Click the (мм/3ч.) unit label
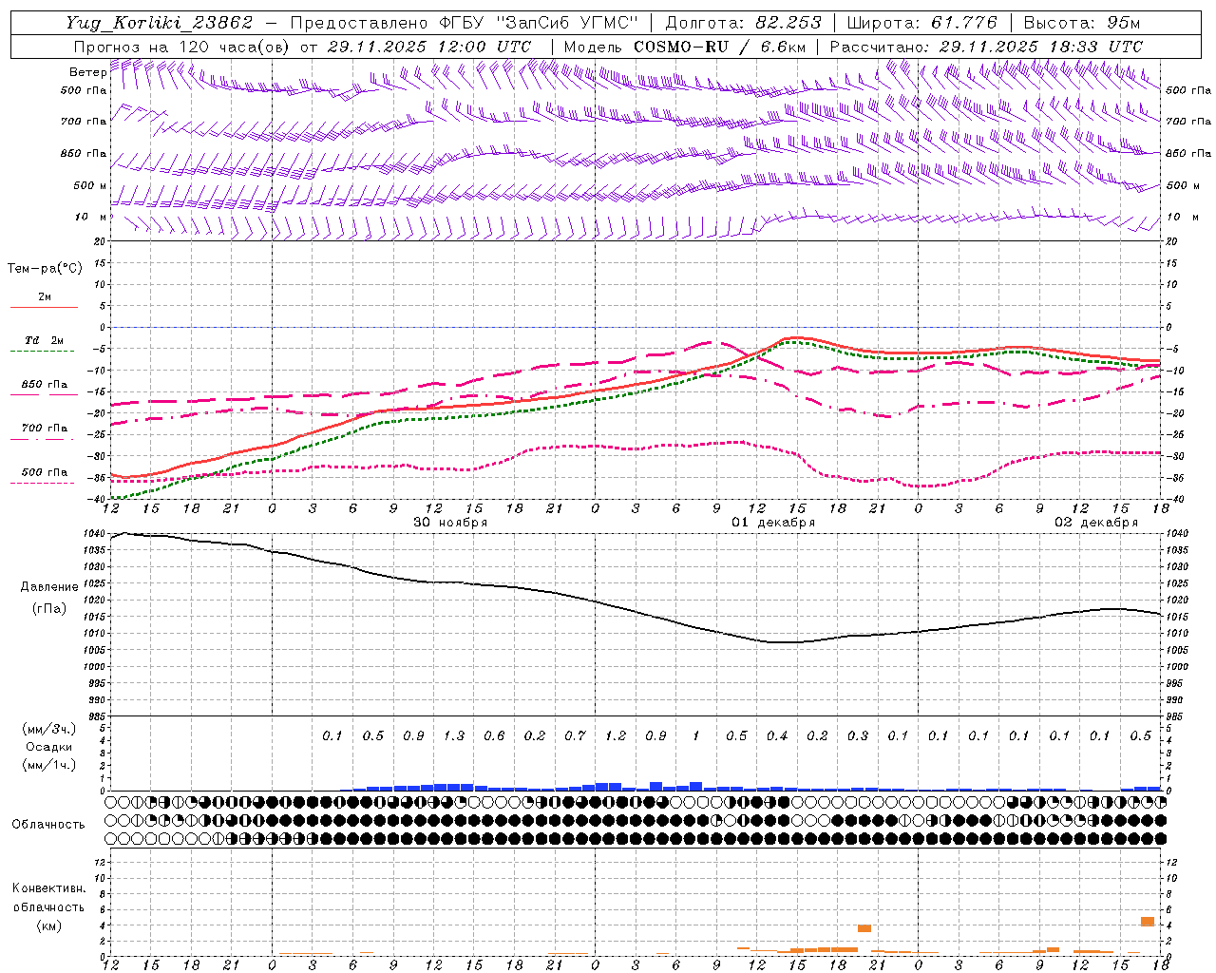1216x973 pixels. (x=48, y=729)
